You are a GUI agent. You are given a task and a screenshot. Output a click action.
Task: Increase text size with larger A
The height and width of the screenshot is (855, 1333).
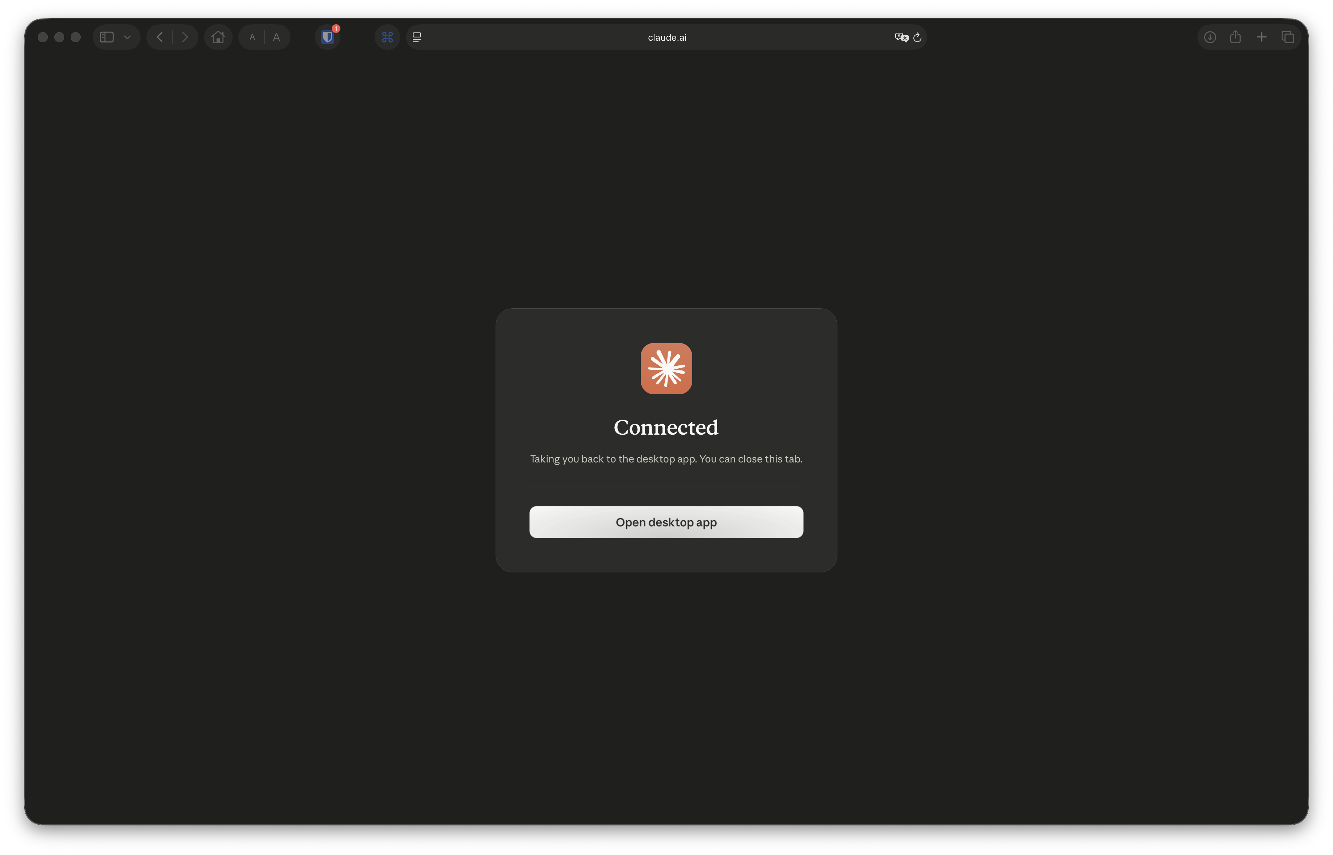276,37
